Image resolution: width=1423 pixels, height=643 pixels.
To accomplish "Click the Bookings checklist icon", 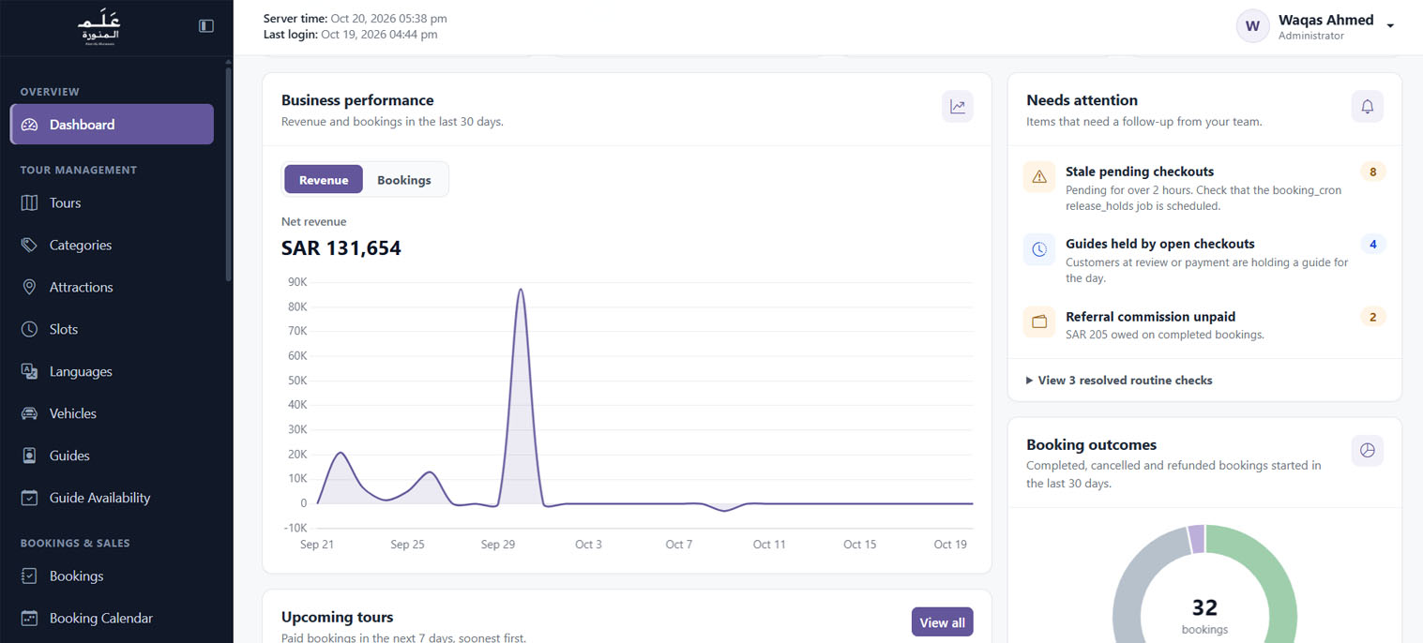I will tap(29, 576).
